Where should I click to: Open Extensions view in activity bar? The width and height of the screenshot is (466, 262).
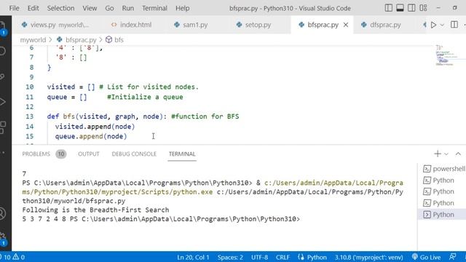click(3, 127)
